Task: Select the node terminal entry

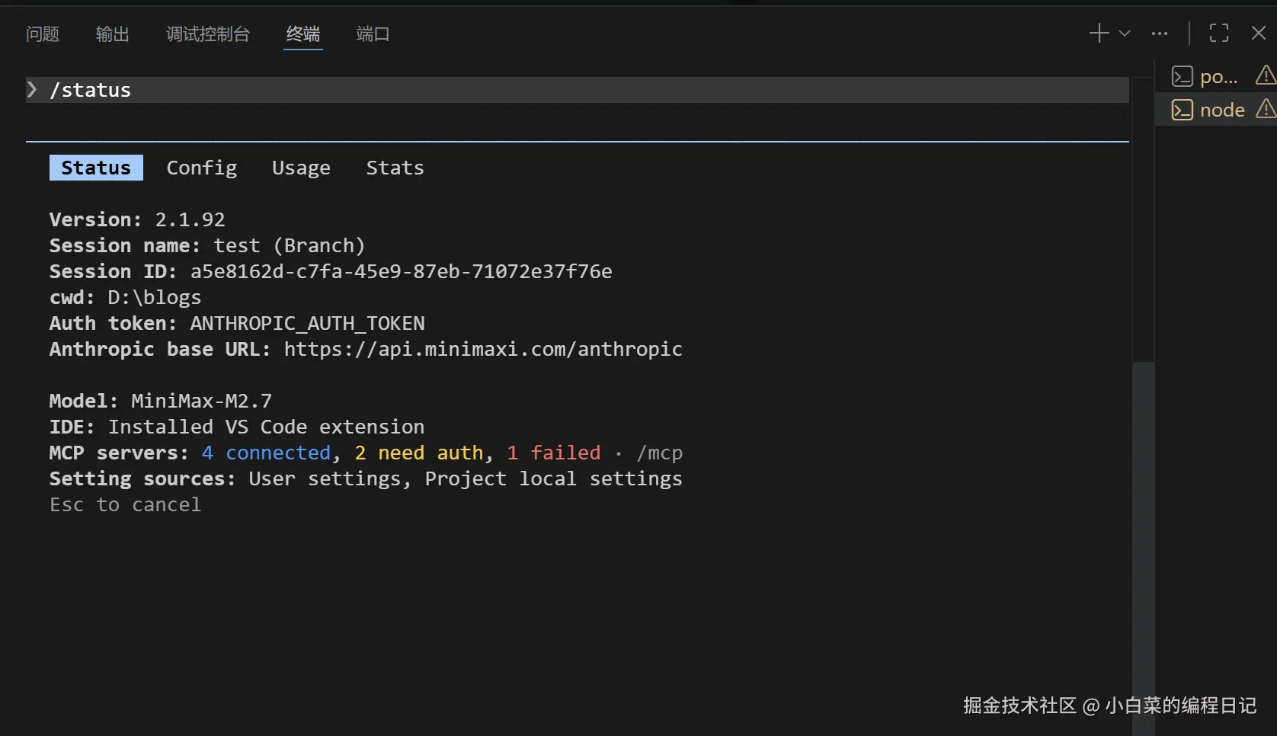Action: [x=1221, y=110]
